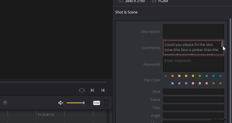Jump to next clip with skip-forward icon
This screenshot has height=123, width=232.
pyautogui.click(x=92, y=90)
